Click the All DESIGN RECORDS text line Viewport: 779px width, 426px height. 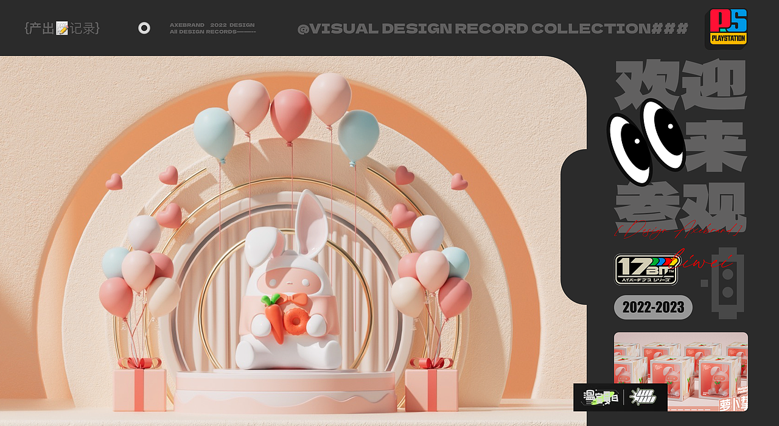tap(212, 32)
